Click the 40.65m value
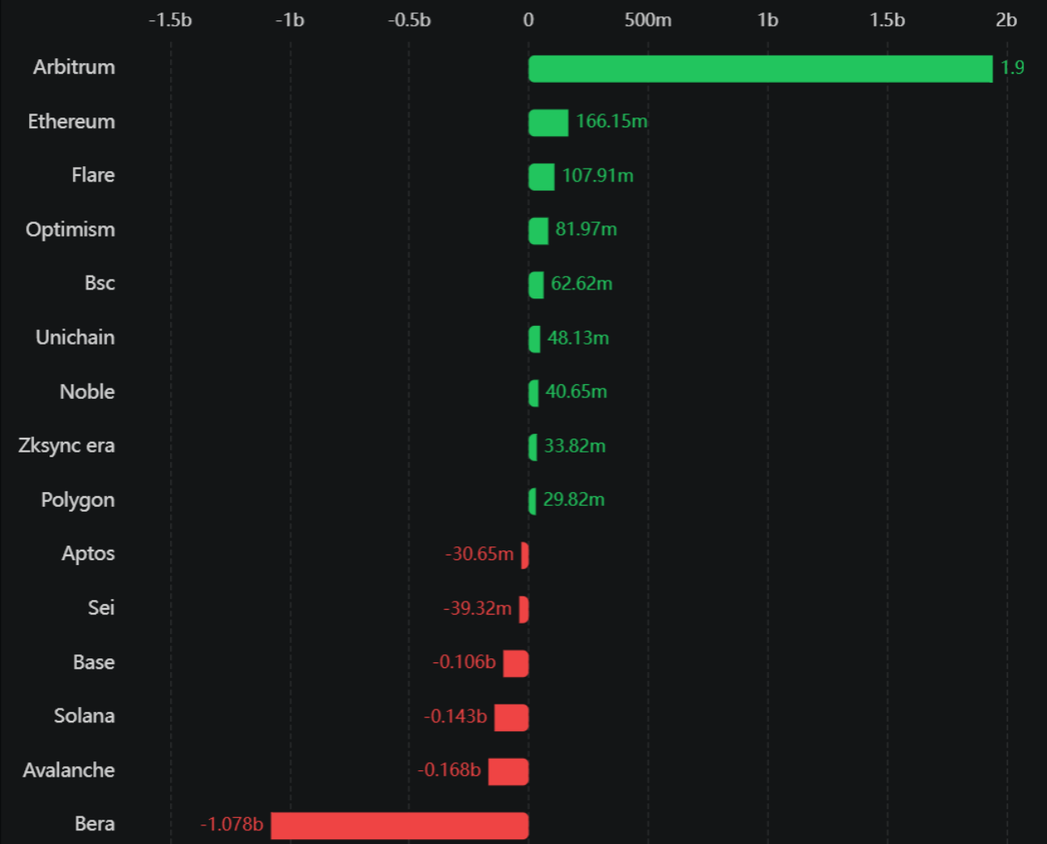Screen dimensions: 1047x844 pos(576,392)
